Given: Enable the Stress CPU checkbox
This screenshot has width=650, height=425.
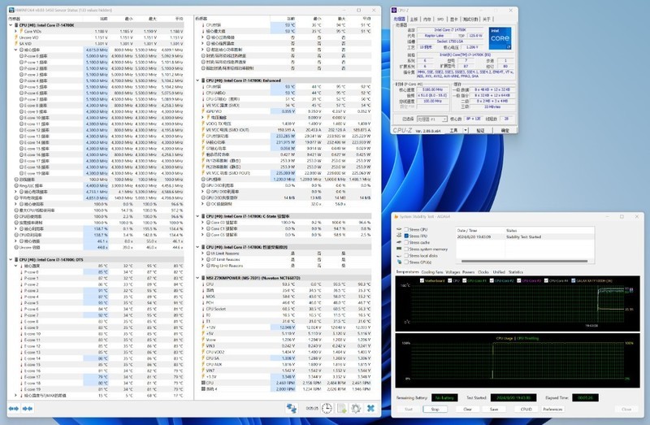Looking at the screenshot, I should (407, 229).
